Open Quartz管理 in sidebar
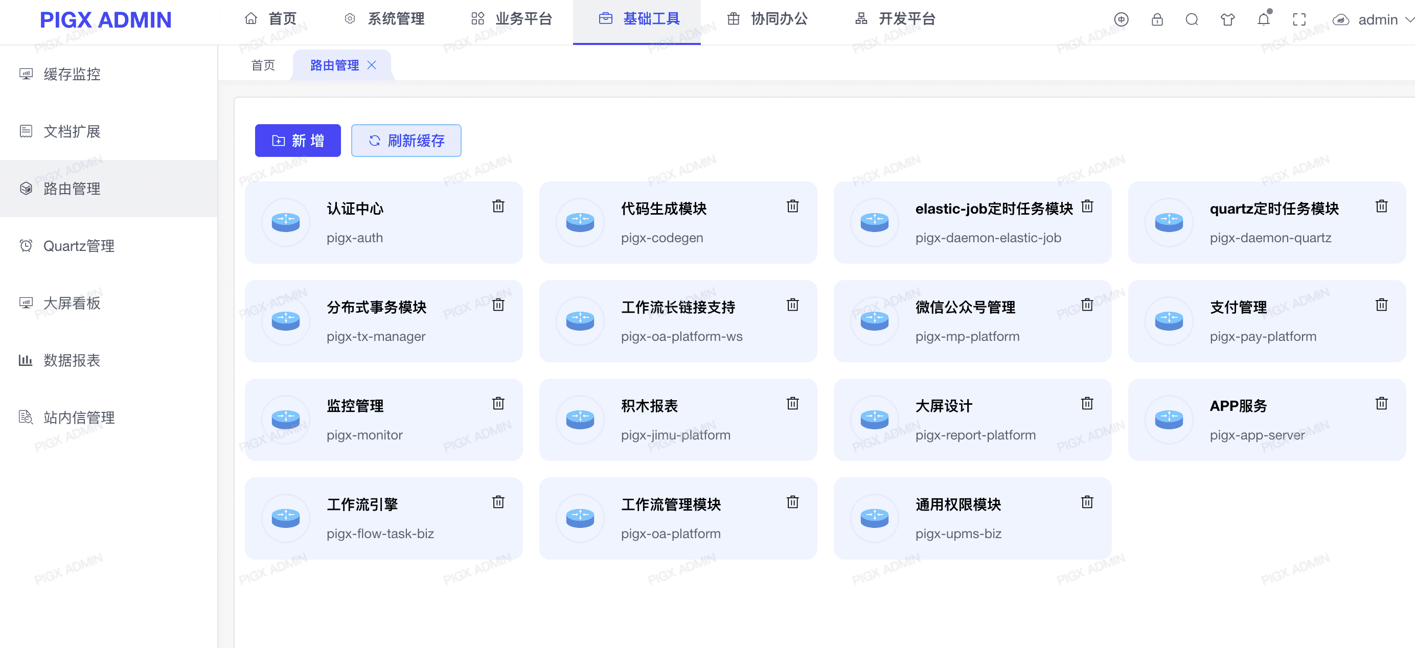This screenshot has width=1415, height=648. pyautogui.click(x=79, y=245)
